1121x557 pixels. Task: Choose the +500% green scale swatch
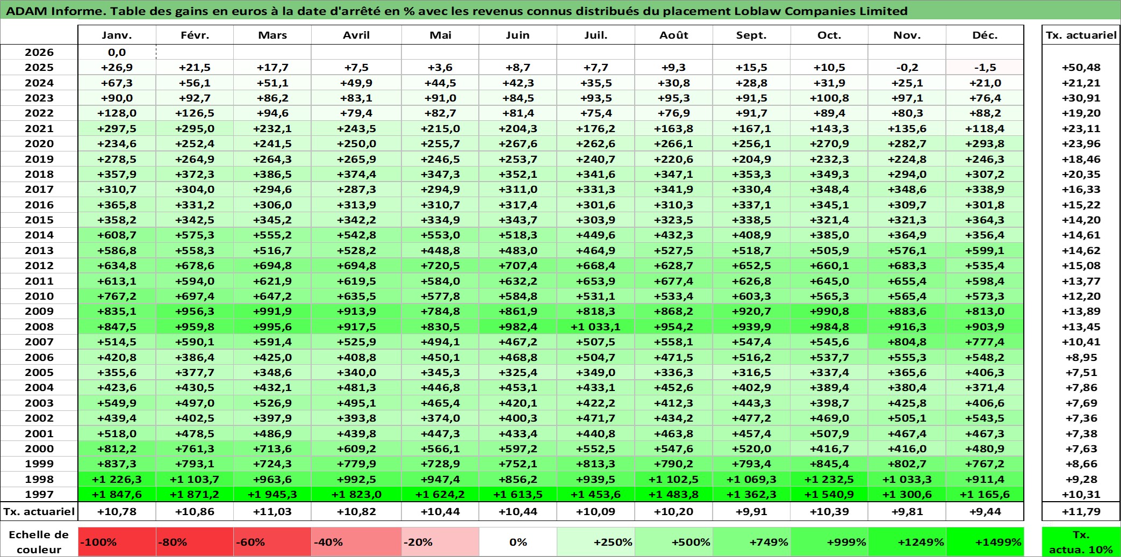coord(674,542)
